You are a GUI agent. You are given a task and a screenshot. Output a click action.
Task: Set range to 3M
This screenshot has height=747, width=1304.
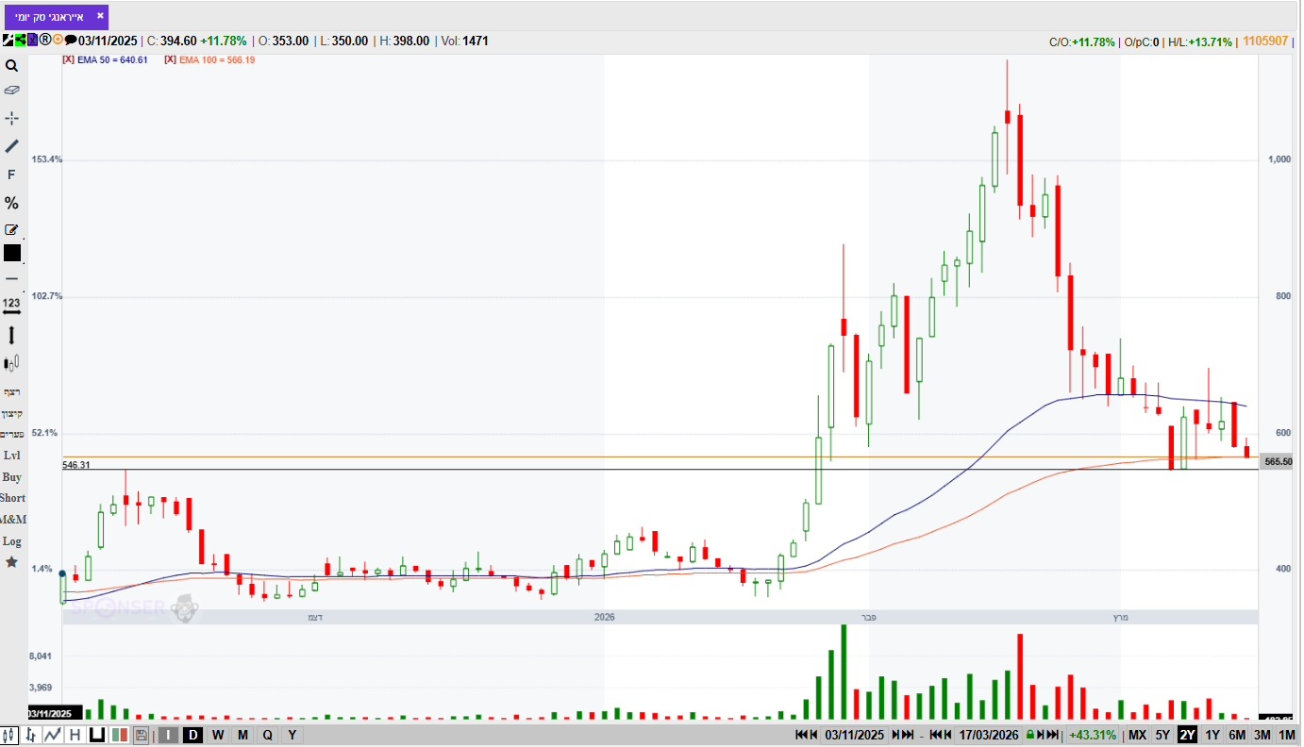click(x=1262, y=735)
